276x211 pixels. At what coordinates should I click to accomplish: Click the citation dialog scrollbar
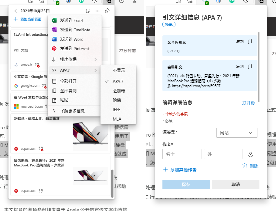(259, 67)
